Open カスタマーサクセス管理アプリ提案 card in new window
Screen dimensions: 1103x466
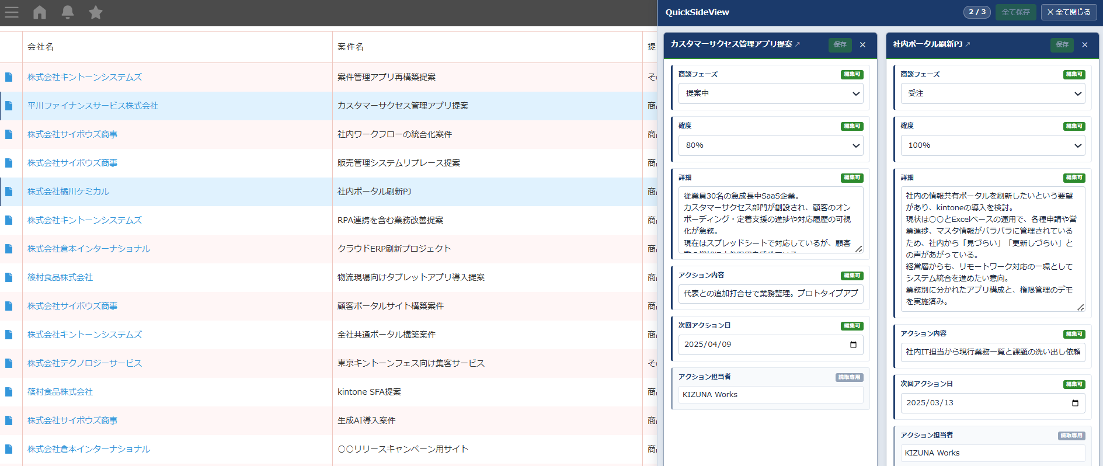[798, 44]
